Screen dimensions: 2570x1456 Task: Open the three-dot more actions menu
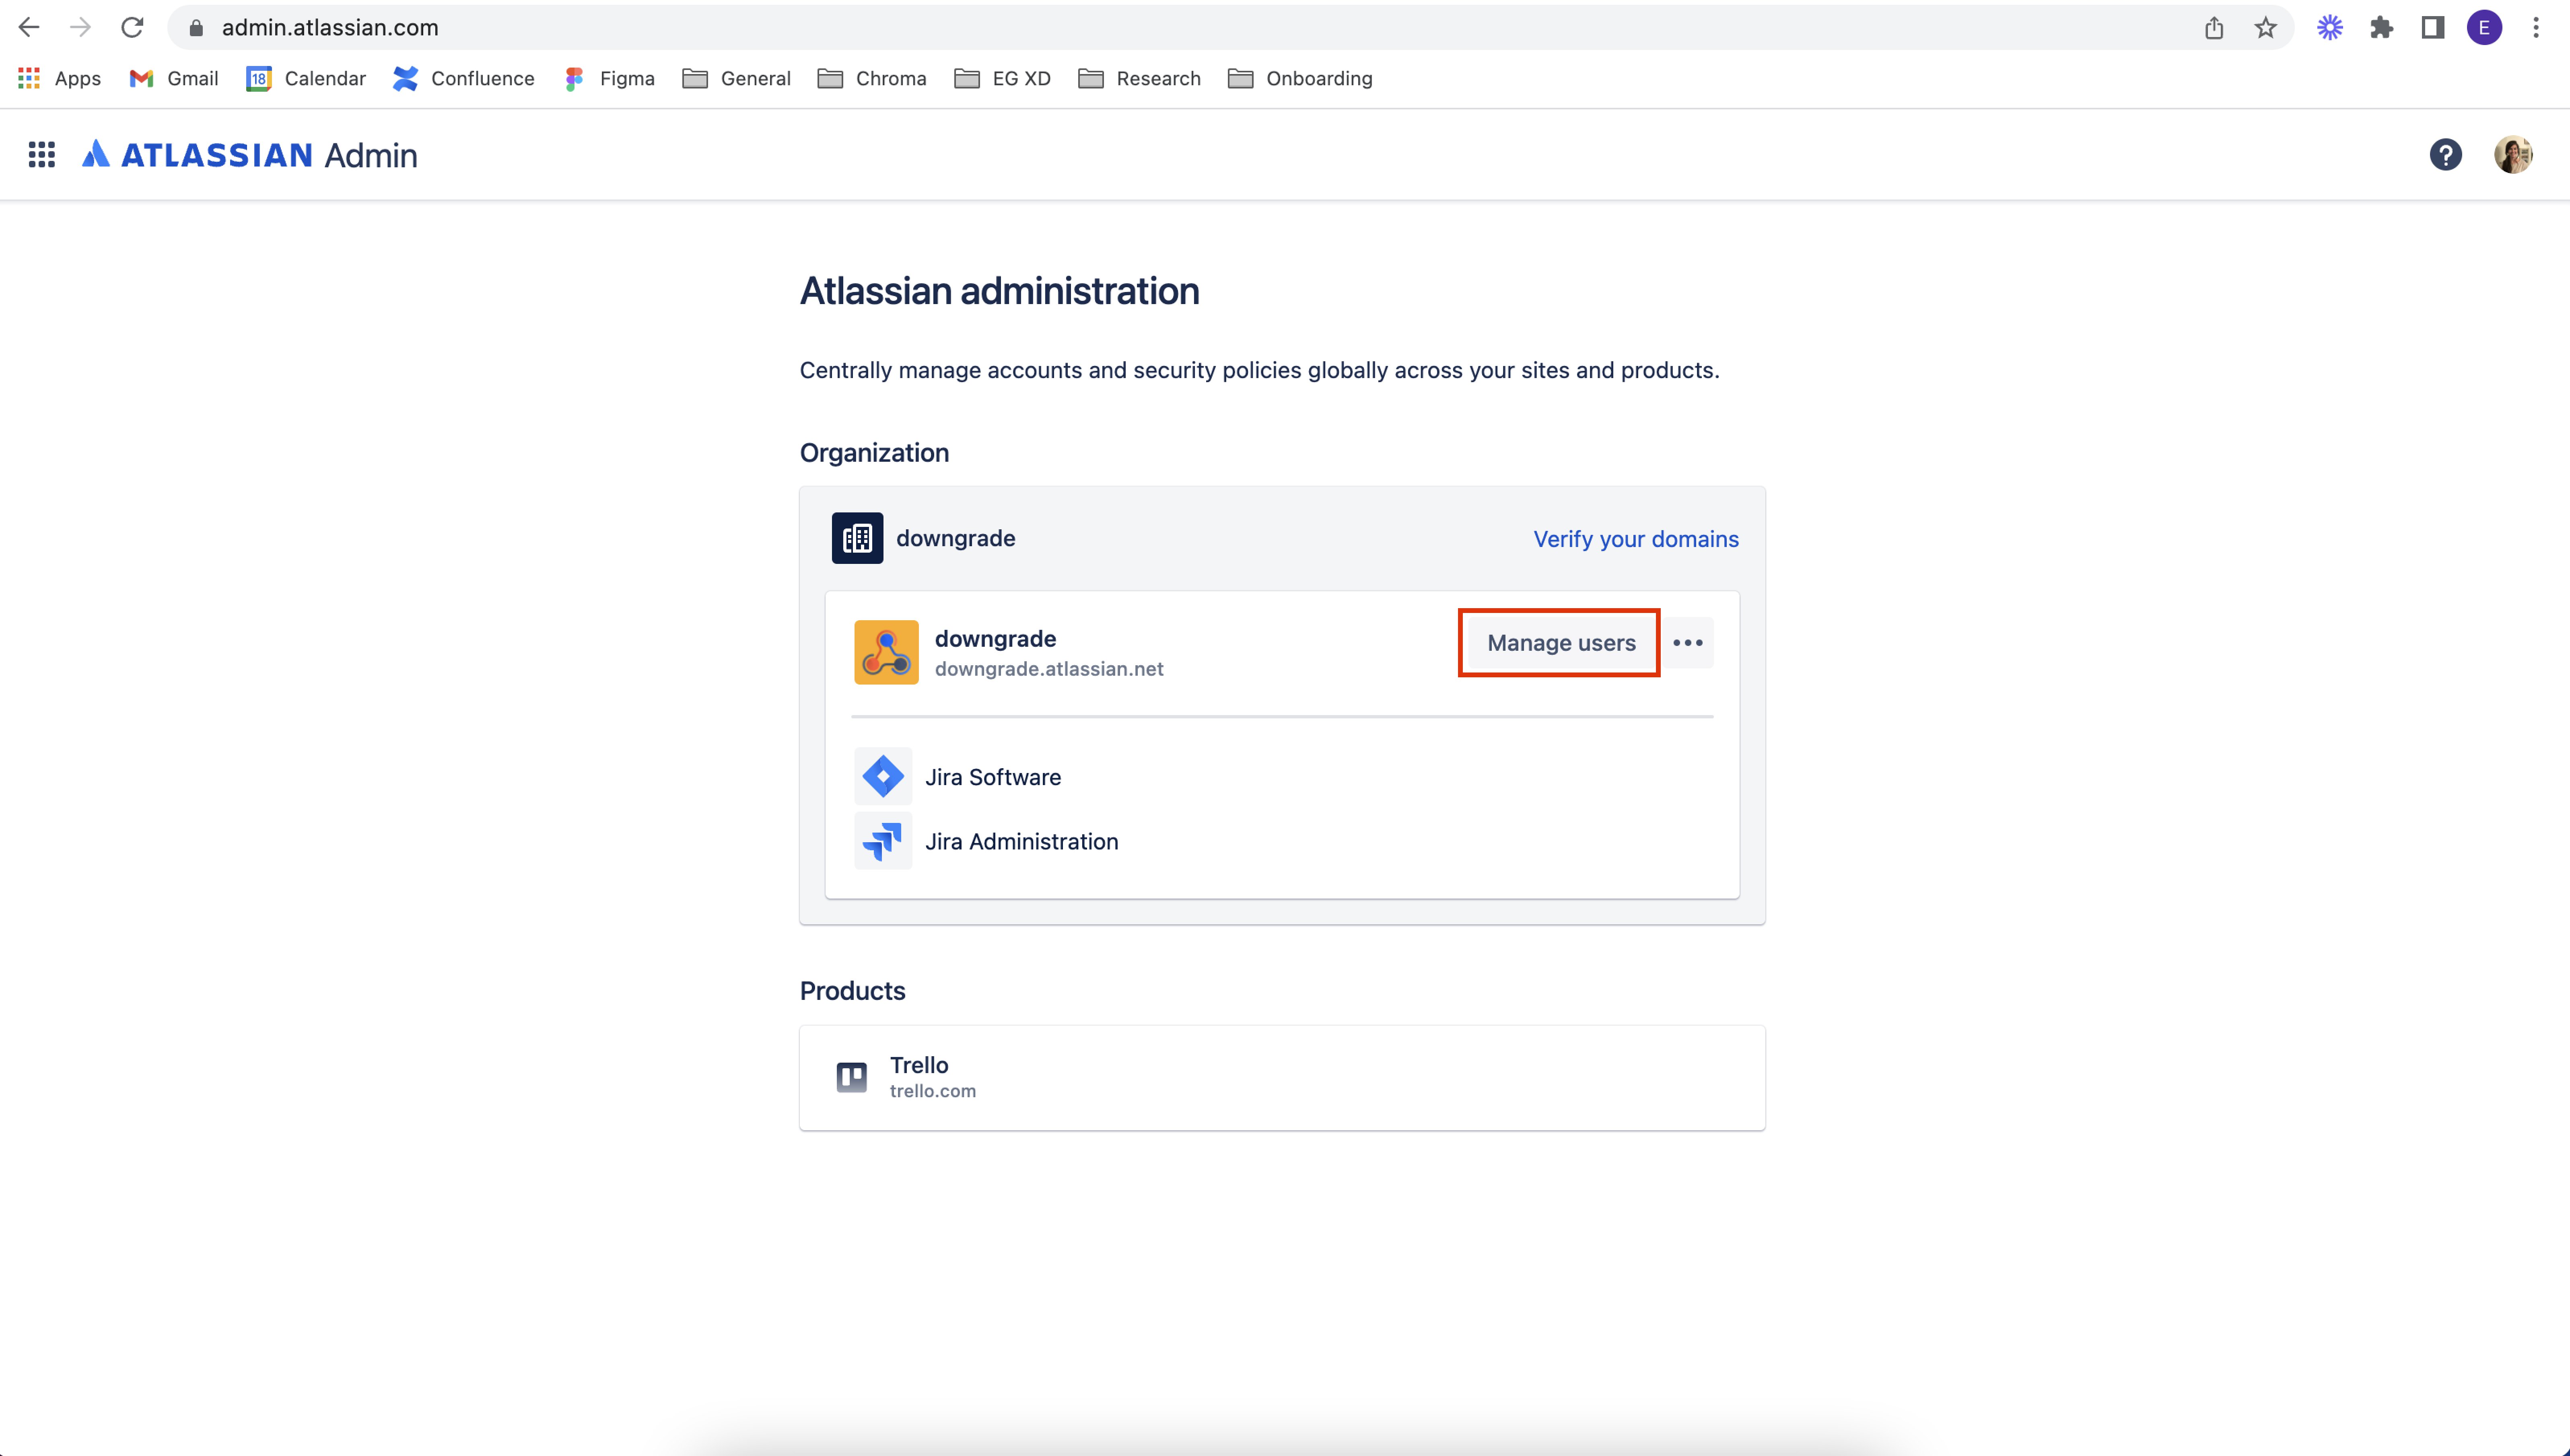[x=1688, y=643]
